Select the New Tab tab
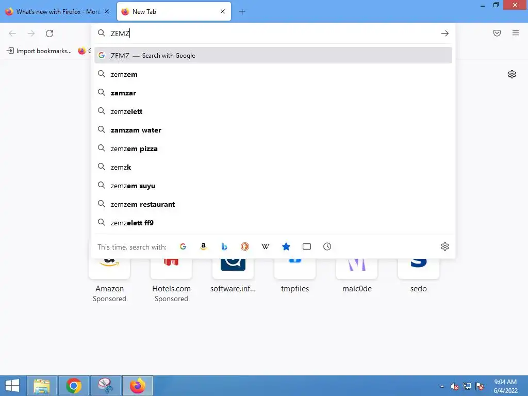The width and height of the screenshot is (528, 396). tap(174, 12)
